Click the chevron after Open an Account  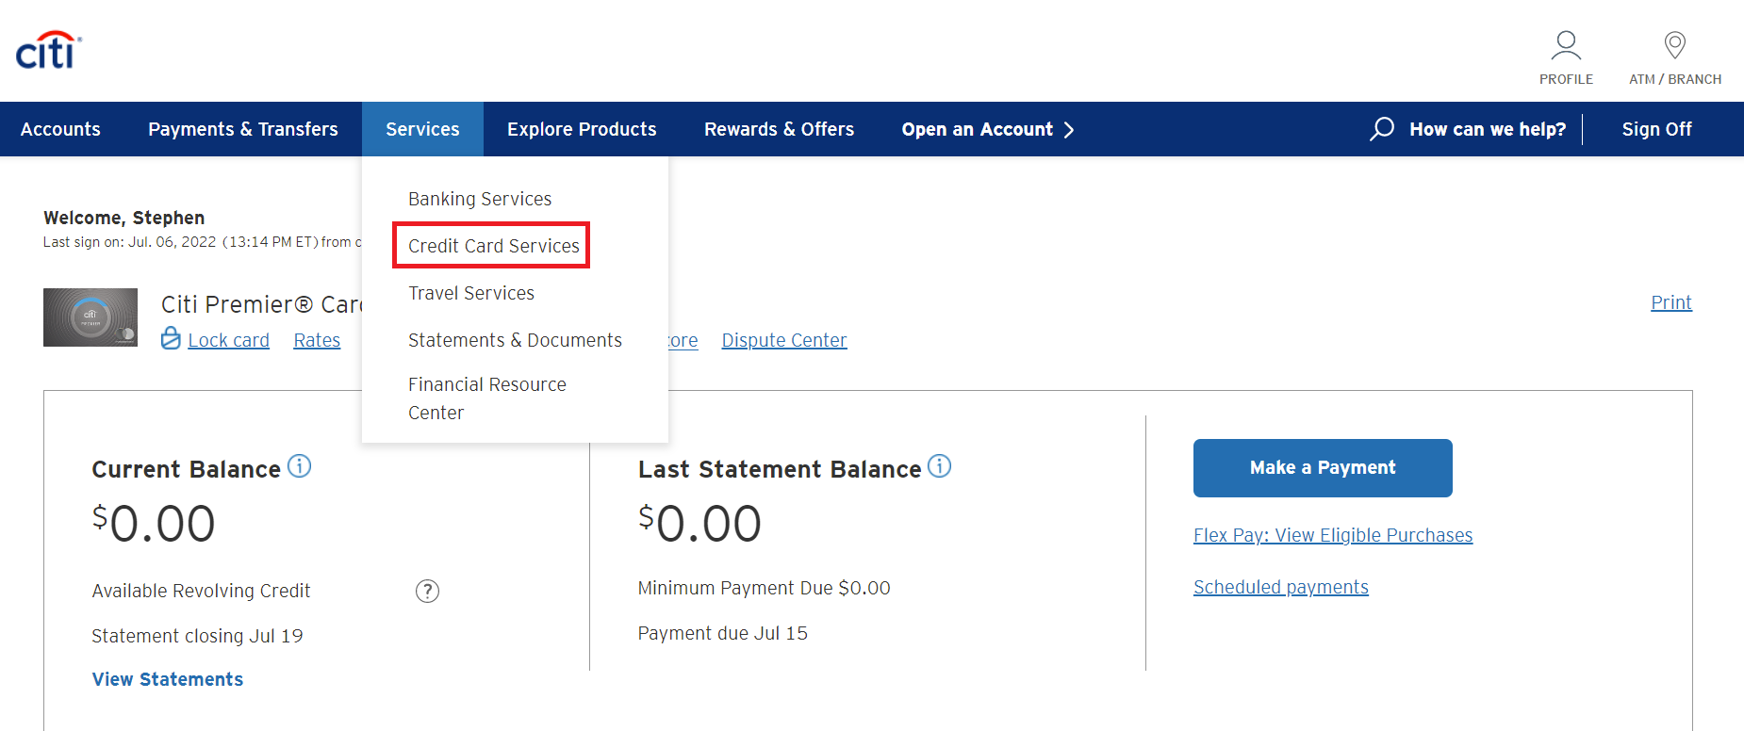point(1069,130)
